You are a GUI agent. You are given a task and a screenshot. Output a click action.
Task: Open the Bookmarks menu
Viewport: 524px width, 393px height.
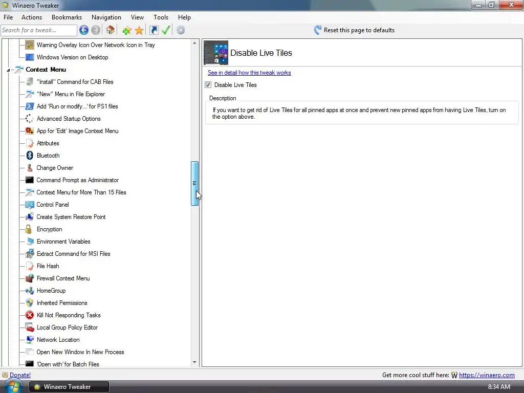pyautogui.click(x=67, y=17)
